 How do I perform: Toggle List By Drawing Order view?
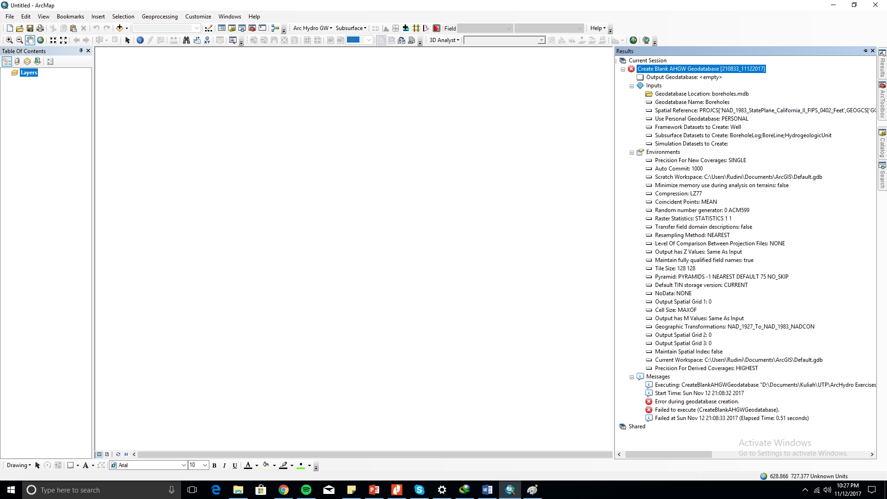[x=7, y=61]
